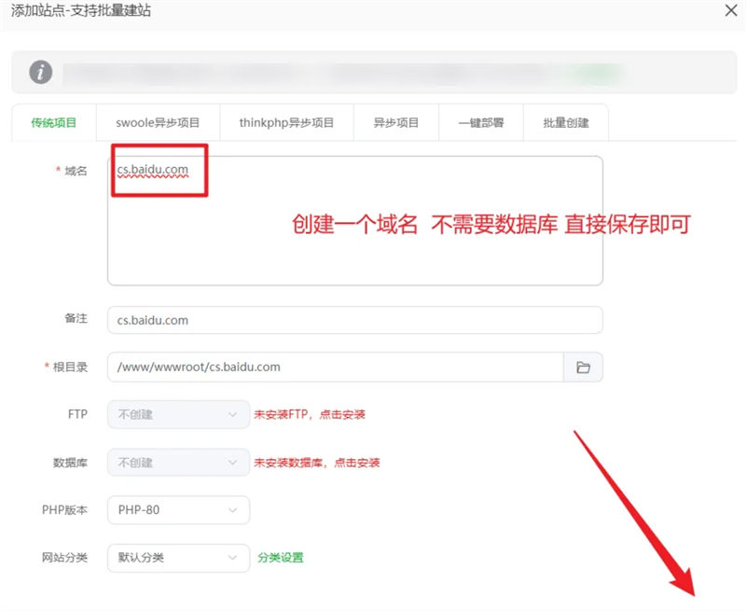Focus the 备注 input field

click(354, 320)
